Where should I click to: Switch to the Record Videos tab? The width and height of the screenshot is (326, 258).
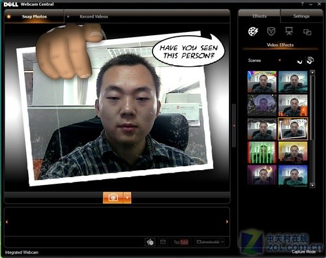tap(94, 16)
